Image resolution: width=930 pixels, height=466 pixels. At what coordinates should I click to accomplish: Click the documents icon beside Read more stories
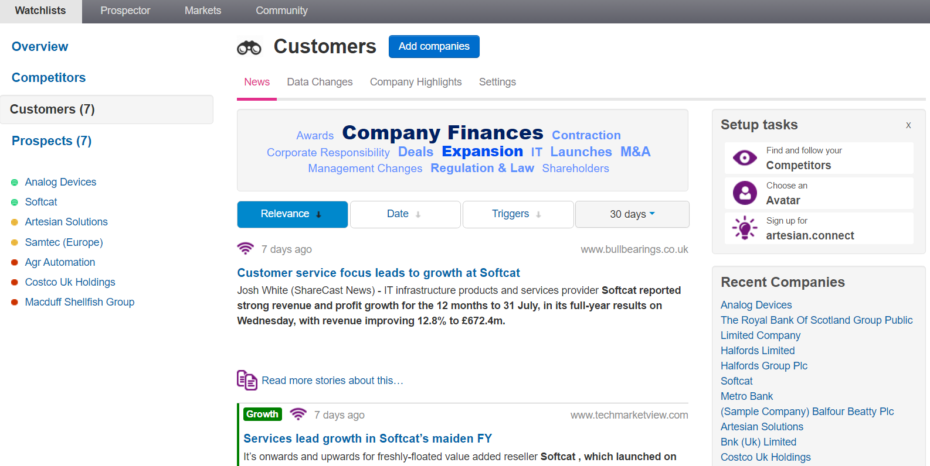point(247,380)
